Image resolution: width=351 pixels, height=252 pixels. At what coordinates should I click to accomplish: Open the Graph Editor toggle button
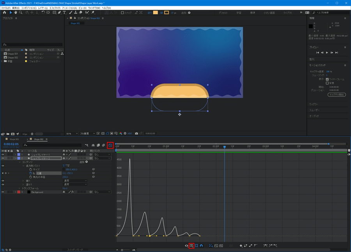110,145
